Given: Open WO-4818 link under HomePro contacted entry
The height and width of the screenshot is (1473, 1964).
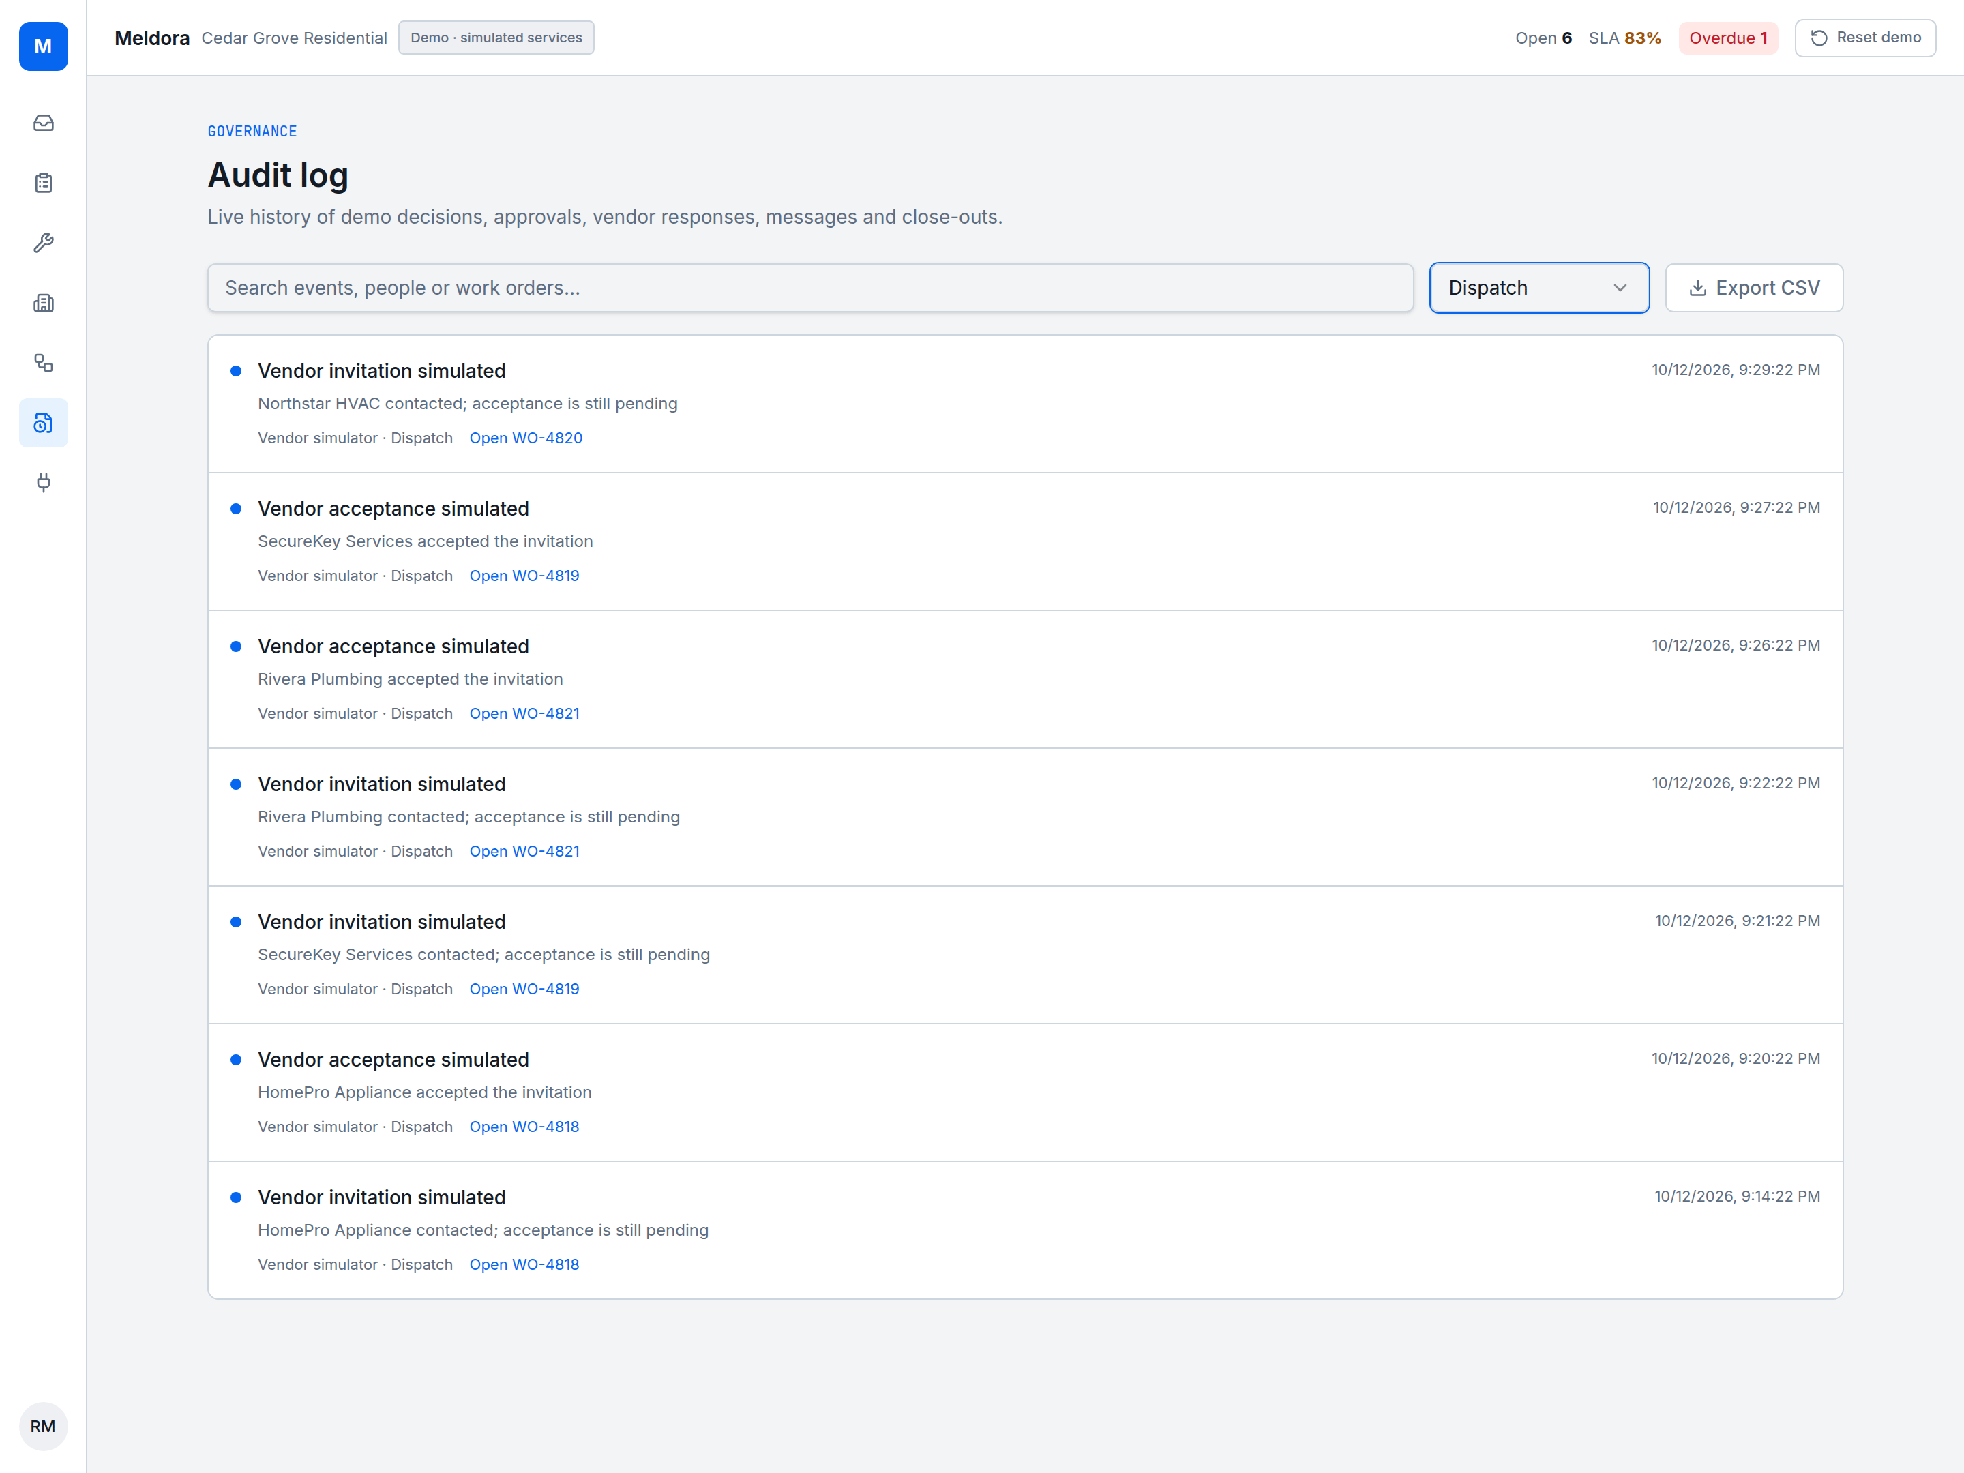Looking at the screenshot, I should pyautogui.click(x=524, y=1264).
